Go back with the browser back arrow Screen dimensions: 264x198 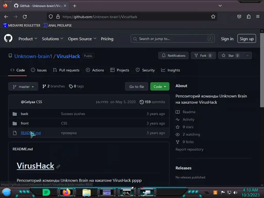click(x=6, y=17)
